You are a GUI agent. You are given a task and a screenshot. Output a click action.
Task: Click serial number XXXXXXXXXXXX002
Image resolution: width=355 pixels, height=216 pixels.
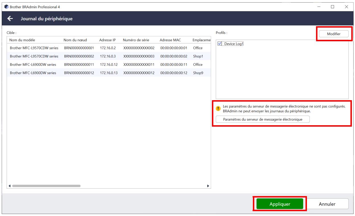(x=139, y=48)
